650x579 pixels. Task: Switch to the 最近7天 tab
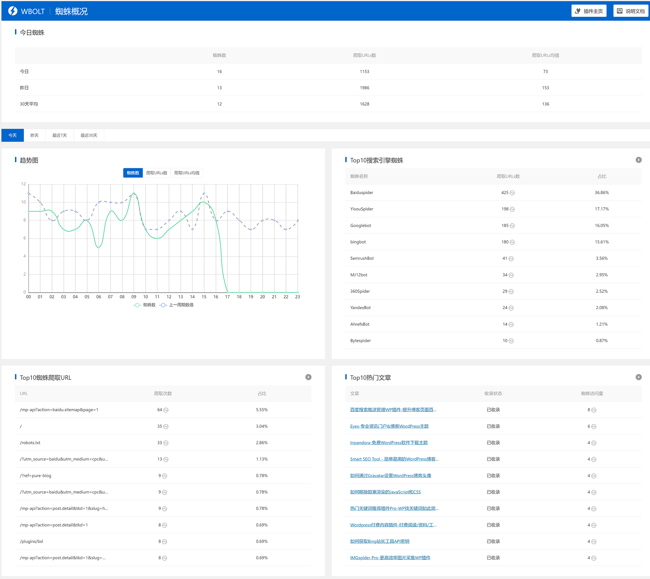click(x=59, y=135)
